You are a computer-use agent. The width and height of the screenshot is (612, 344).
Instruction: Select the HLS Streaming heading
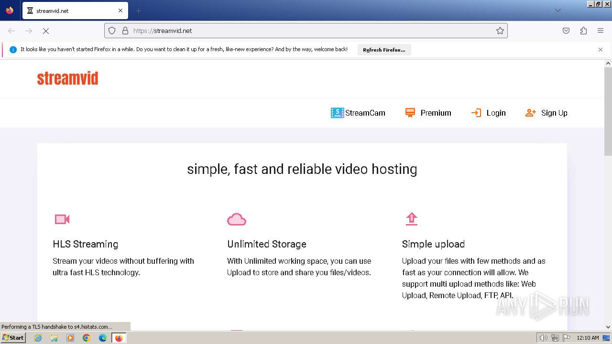(86, 244)
